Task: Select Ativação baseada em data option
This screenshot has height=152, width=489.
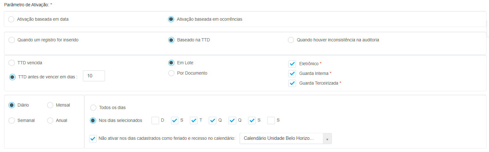Action: [x=11, y=19]
